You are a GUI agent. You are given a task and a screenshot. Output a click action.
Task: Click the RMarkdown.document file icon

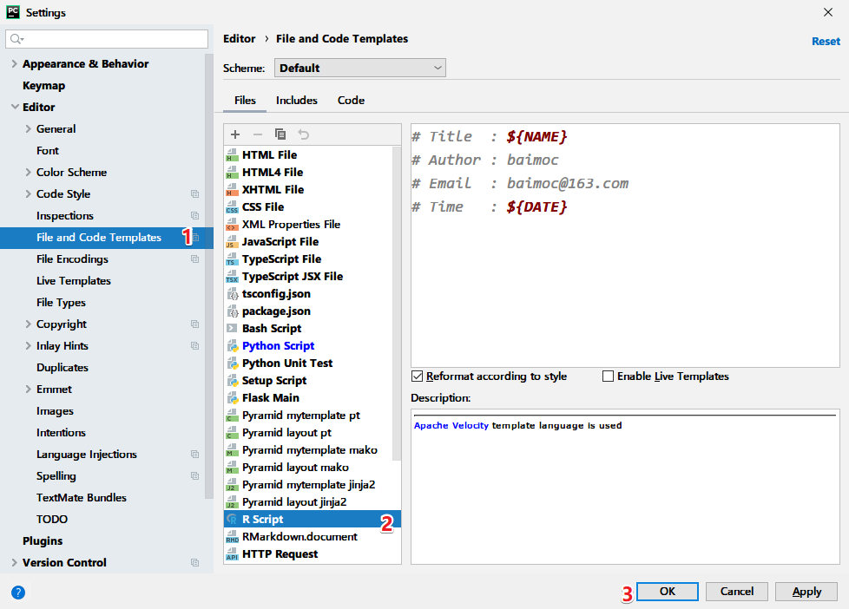232,536
